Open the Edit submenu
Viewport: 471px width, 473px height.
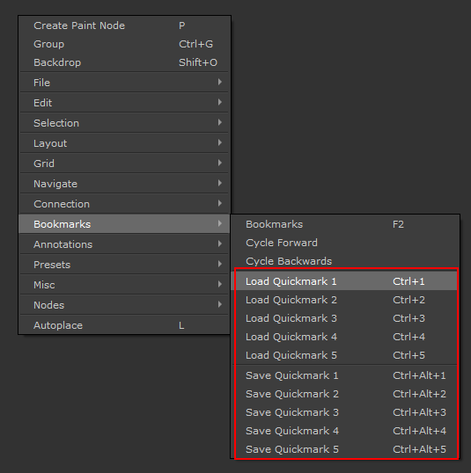pos(124,103)
